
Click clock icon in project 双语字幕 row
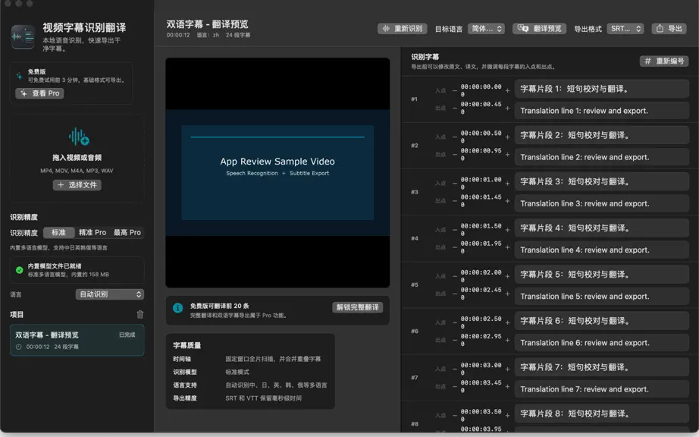[x=19, y=347]
